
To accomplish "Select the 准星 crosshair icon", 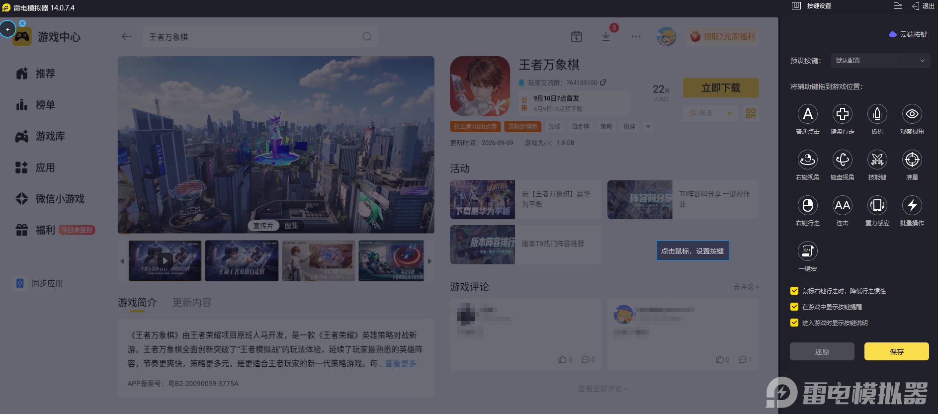I will point(912,160).
